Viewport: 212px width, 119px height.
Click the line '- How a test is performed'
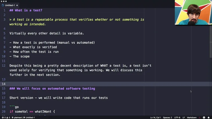click(x=52, y=42)
